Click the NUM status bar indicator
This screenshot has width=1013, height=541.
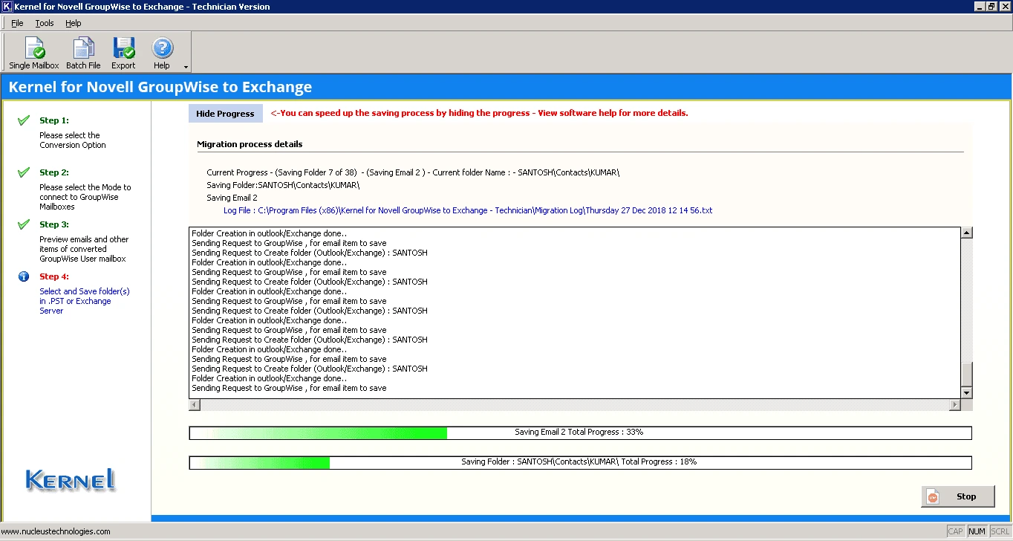click(977, 531)
